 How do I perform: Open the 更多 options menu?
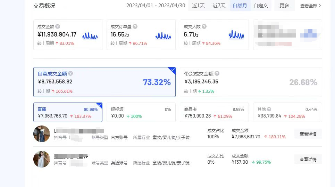[284, 6]
